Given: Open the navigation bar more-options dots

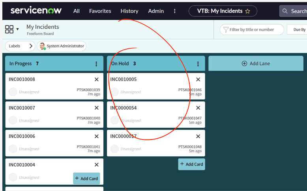Looking at the screenshot, I should [x=175, y=11].
